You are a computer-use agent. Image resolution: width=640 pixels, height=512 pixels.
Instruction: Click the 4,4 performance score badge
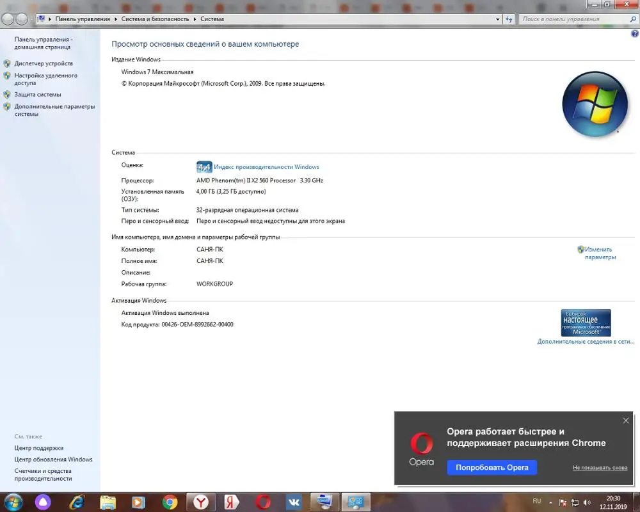click(x=204, y=167)
